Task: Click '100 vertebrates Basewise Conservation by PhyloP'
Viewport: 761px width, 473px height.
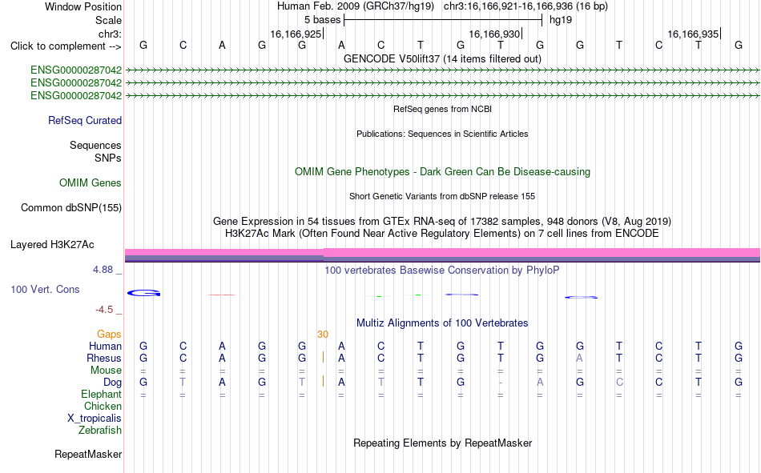Action: (442, 271)
